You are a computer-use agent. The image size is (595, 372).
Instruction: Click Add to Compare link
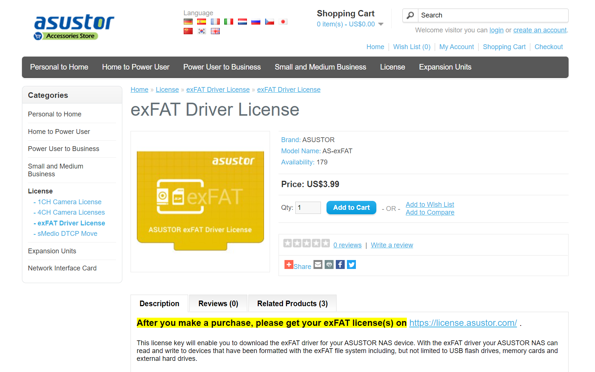click(430, 212)
